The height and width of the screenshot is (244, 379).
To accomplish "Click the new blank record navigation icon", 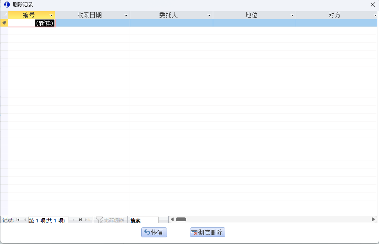I will coord(88,220).
